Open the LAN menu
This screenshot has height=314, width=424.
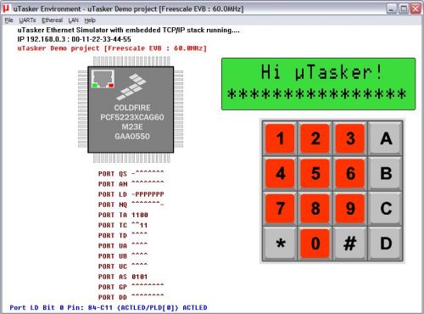click(x=73, y=20)
